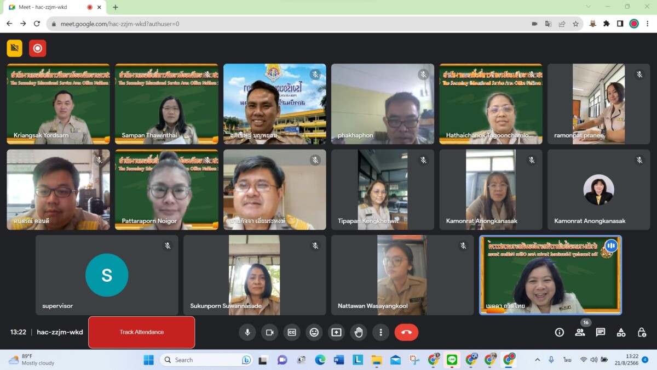Viewport: 657px width, 370px height.
Task: Click the Track Attendance button
Action: (x=142, y=332)
